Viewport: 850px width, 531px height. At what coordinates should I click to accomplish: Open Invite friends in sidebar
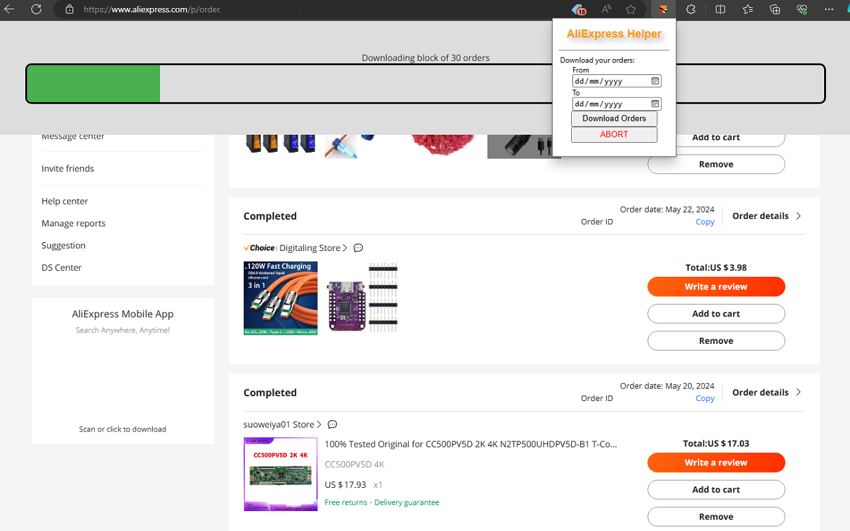coord(68,169)
